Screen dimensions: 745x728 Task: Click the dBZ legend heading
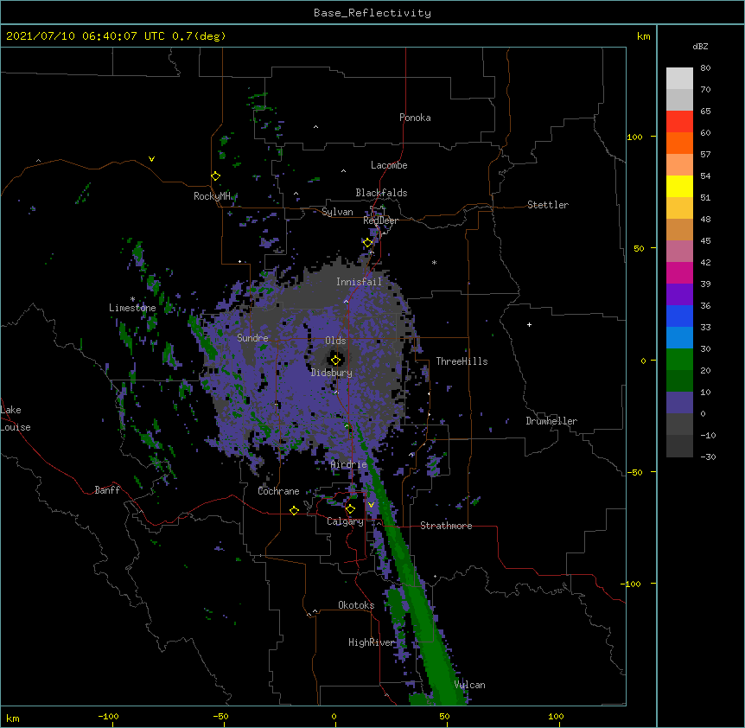click(x=700, y=47)
